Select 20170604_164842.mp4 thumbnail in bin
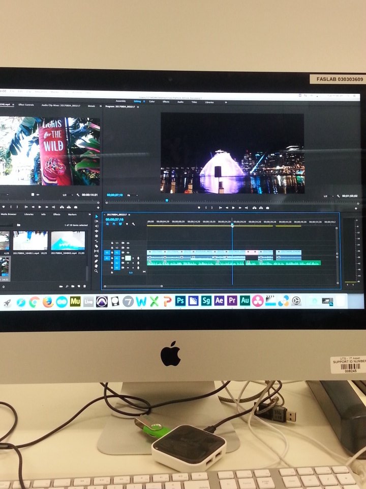This screenshot has width=366, height=489. click(x=68, y=241)
